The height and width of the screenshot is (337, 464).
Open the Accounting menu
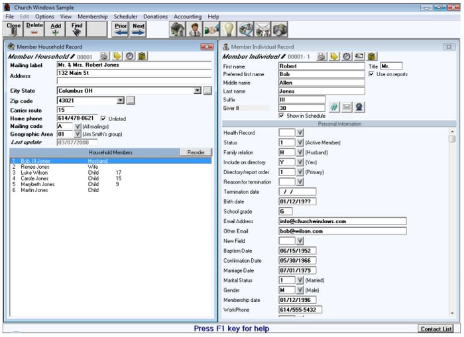(188, 17)
